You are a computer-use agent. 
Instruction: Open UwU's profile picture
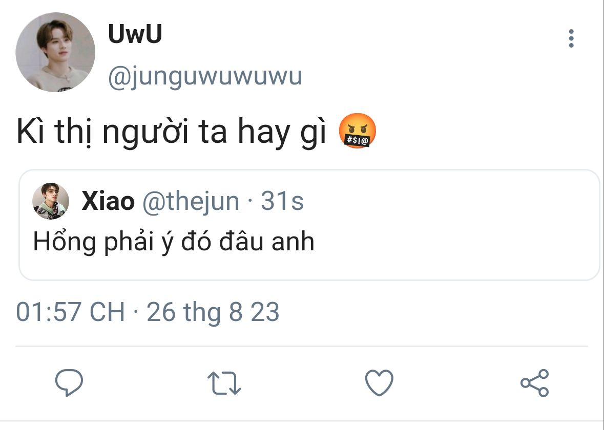tap(55, 52)
